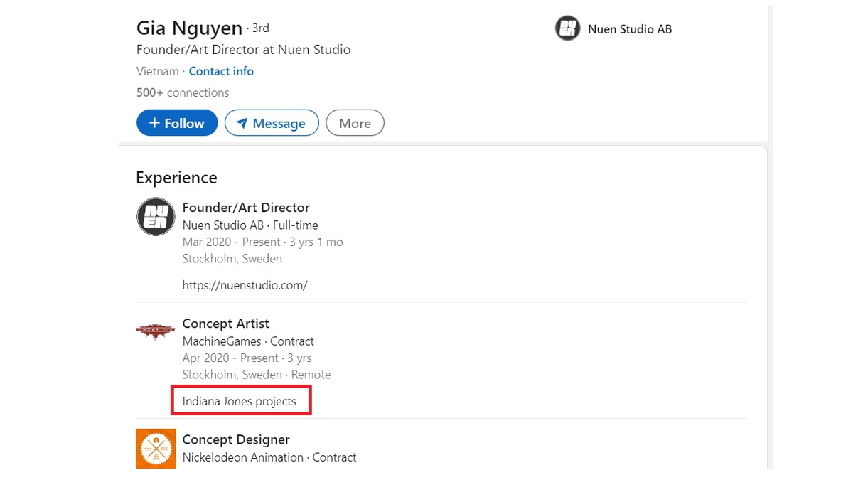The image size is (853, 480).
Task: Click MachineGames · Contract line
Action: 248,341
